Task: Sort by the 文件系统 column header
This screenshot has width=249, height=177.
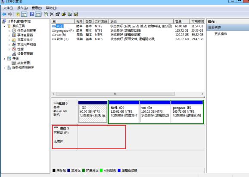Action: tap(101, 21)
